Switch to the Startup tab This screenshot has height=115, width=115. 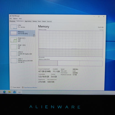[x=35, y=21]
